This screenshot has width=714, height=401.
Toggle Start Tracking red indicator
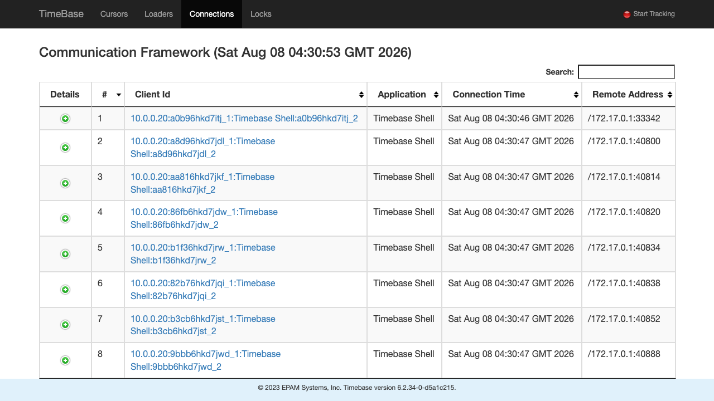pos(627,14)
